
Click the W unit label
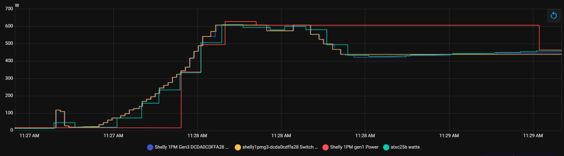click(x=17, y=5)
